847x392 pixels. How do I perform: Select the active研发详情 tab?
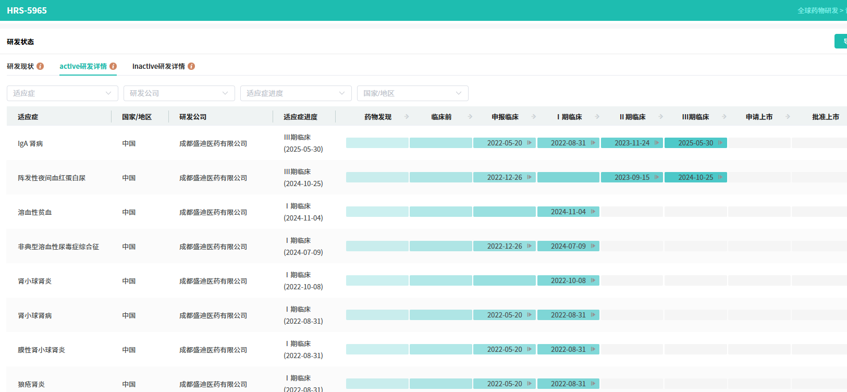coord(83,66)
